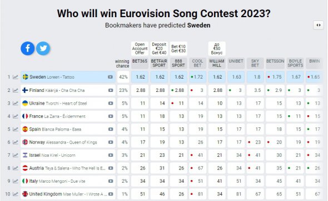Open the trend chart icon for Spain
Screen dimensions: 328x201
pyautogui.click(x=15, y=130)
